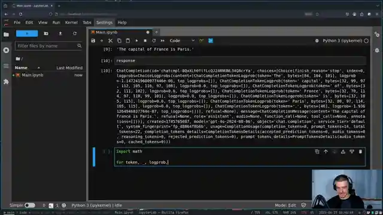
Task: Open the Run menu
Action: (x=56, y=23)
